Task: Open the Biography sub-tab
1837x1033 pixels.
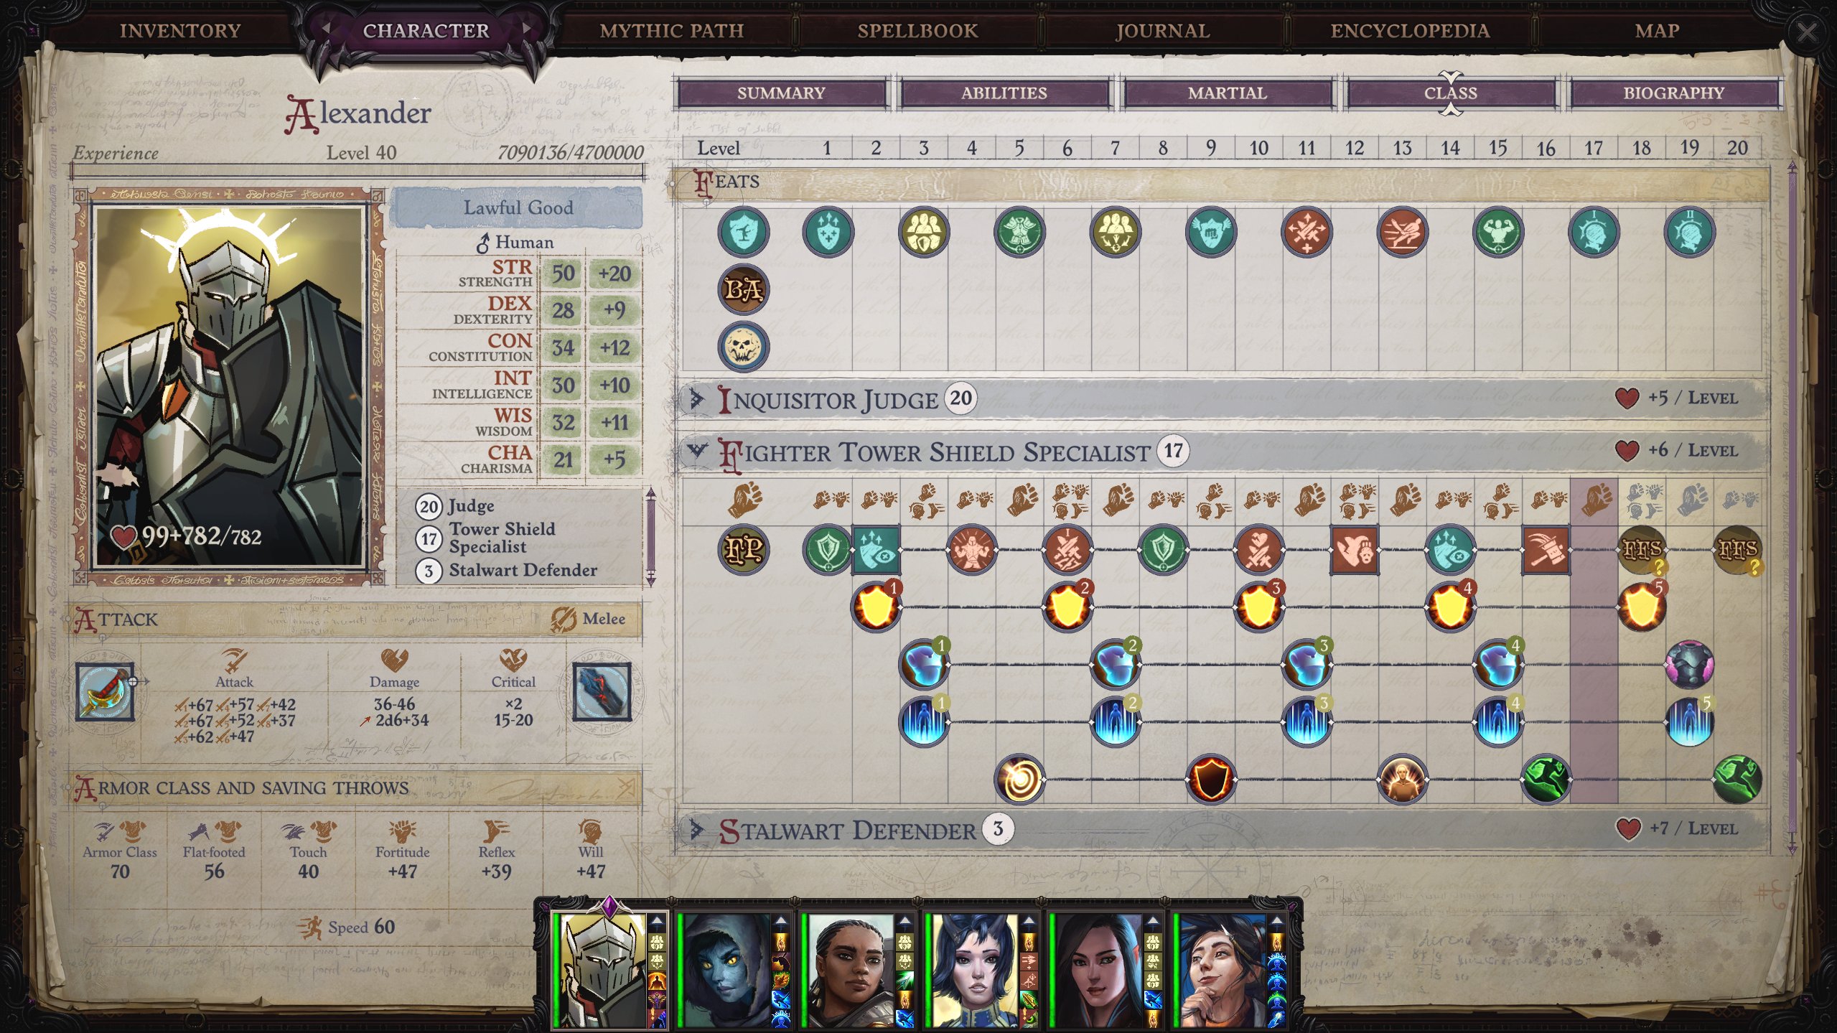Action: (1673, 93)
